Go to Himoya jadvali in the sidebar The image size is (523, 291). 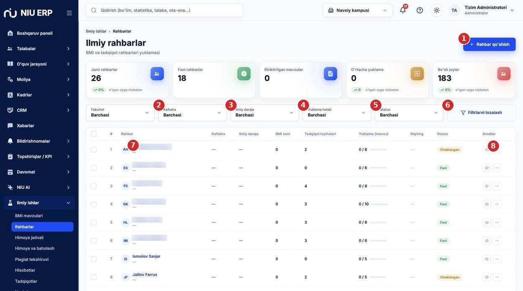coord(29,237)
